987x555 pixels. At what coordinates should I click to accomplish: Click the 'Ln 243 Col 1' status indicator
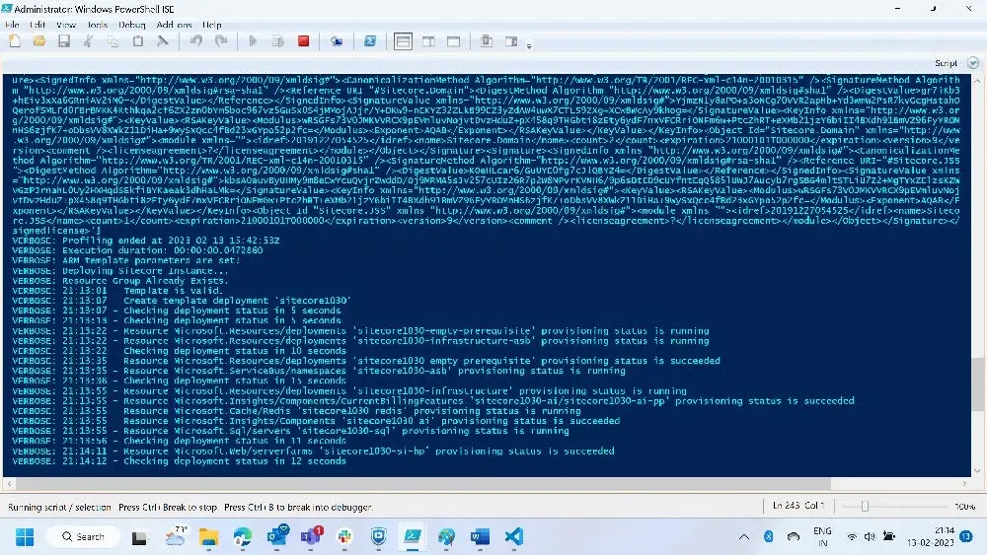pos(798,506)
